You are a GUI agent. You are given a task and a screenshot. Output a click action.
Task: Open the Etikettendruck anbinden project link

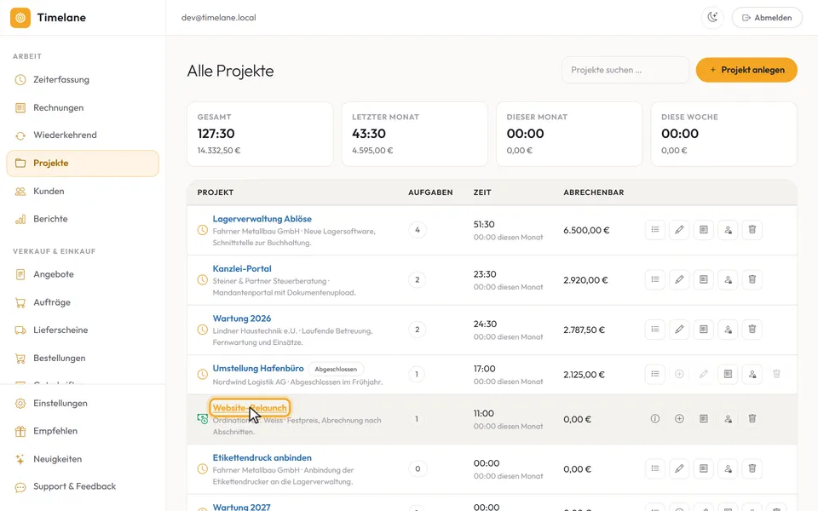[x=262, y=458]
